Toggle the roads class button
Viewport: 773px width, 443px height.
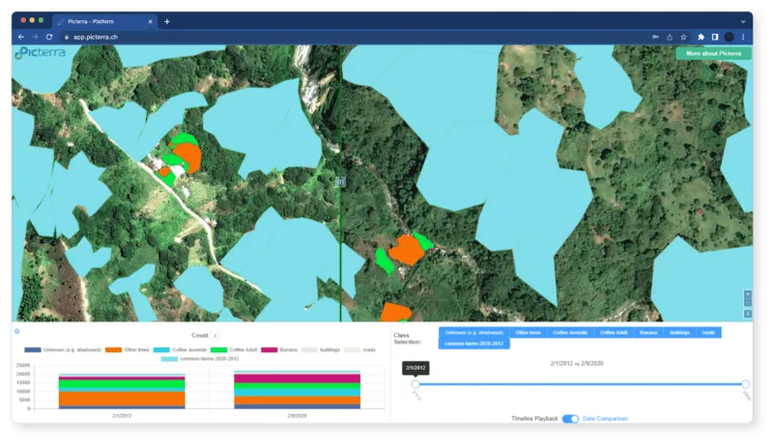click(708, 333)
